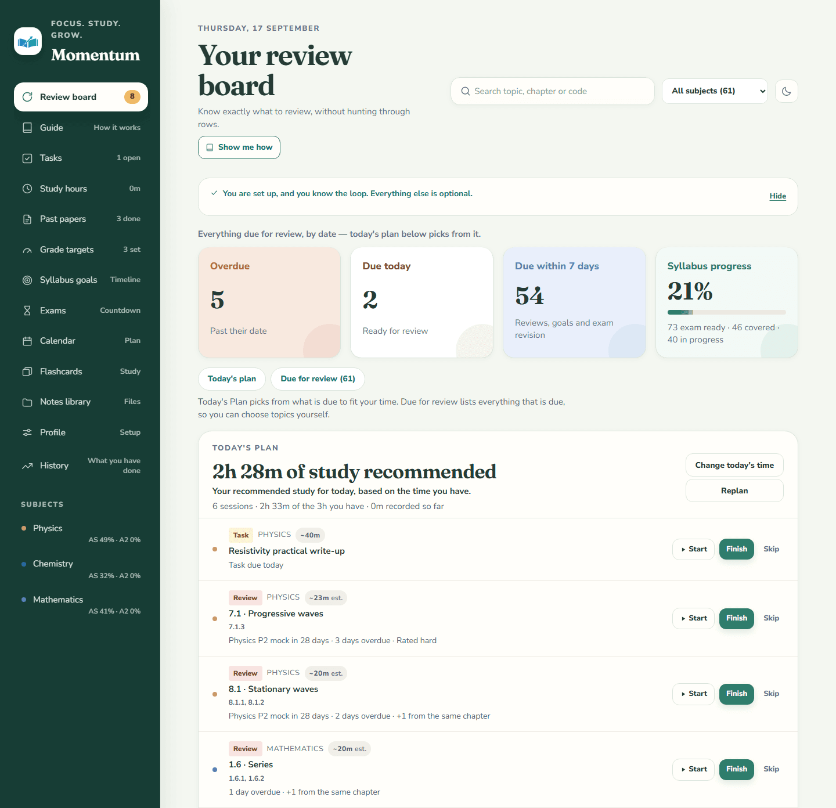Click the Profile sliders icon
836x808 pixels.
27,432
